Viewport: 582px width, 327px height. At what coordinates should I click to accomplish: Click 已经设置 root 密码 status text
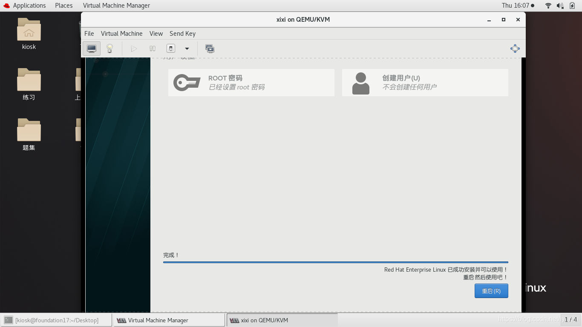pyautogui.click(x=236, y=87)
